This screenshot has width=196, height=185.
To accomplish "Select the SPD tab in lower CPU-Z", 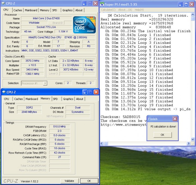I will 55,99.
